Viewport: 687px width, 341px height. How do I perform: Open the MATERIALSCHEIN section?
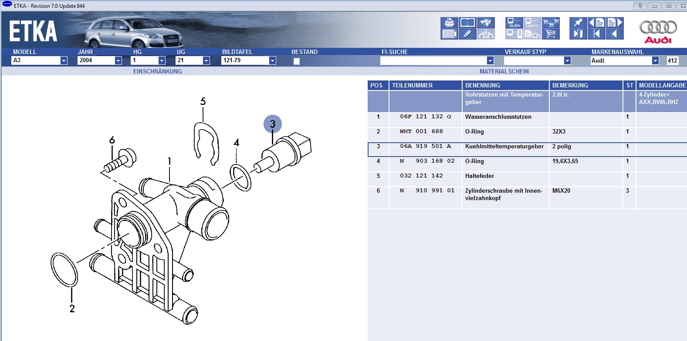click(504, 71)
